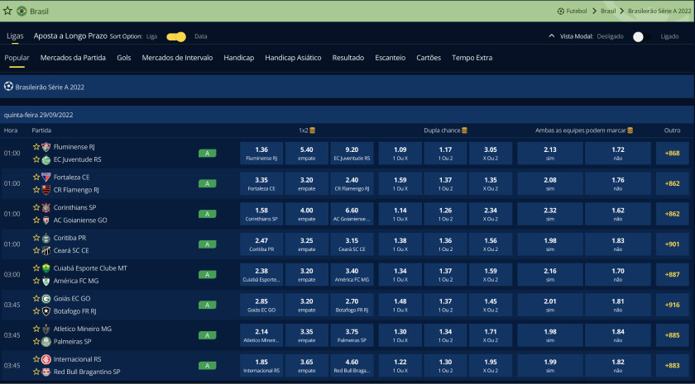Switch to the Ligas tab
The image size is (695, 384).
(x=15, y=36)
